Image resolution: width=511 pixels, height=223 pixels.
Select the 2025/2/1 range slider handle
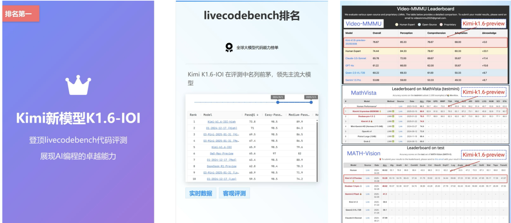point(311,102)
